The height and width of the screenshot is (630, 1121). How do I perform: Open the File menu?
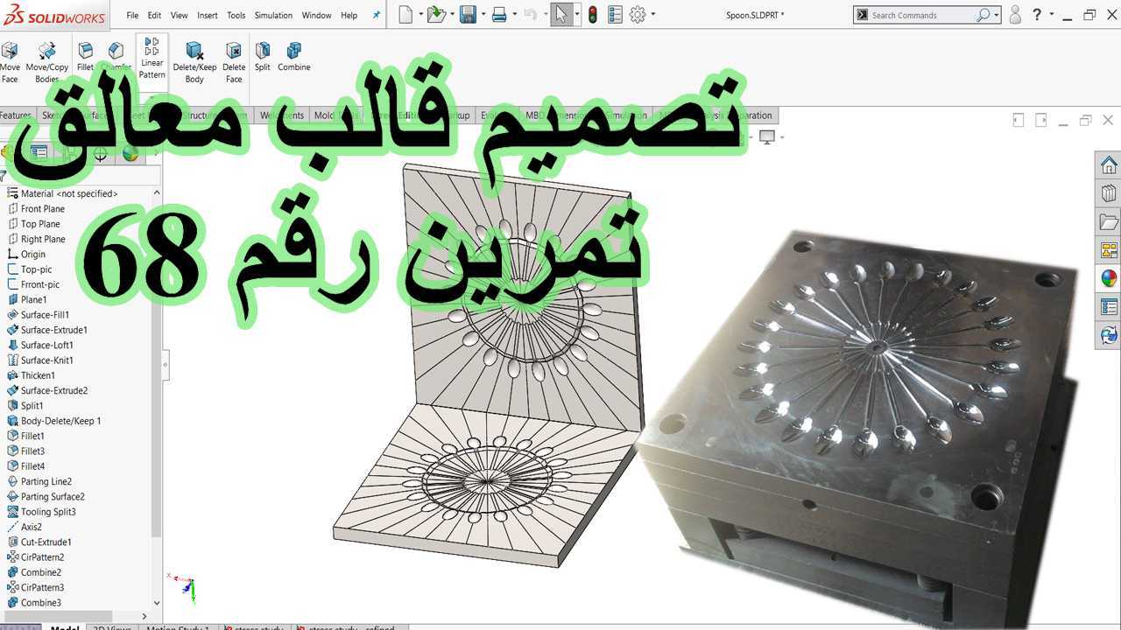(x=132, y=15)
